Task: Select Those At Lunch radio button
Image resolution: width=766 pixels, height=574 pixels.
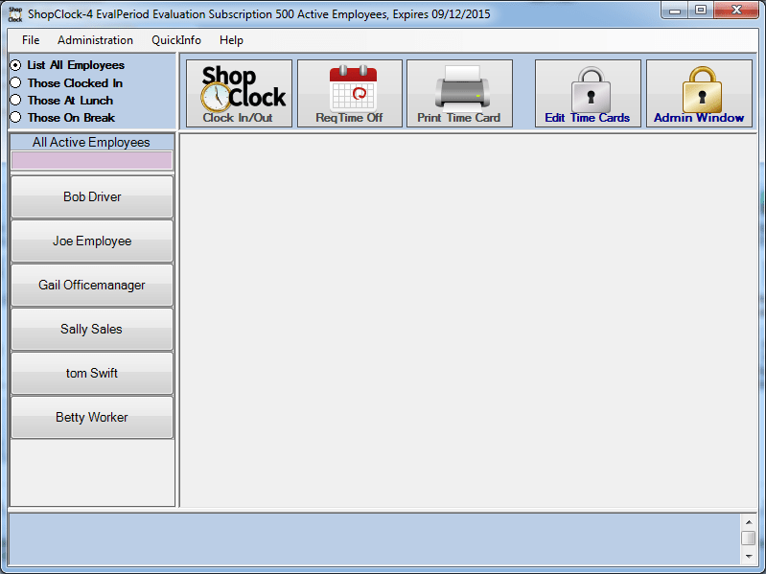Action: click(16, 100)
